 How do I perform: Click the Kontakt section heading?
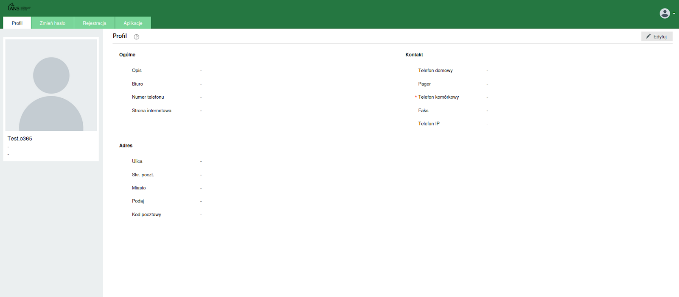[x=414, y=55]
